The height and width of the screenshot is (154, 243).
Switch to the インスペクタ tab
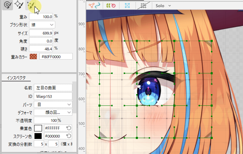click(x=16, y=78)
